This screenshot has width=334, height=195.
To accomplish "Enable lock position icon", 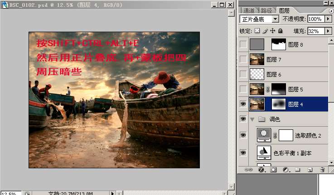I will pyautogui.click(x=273, y=31).
